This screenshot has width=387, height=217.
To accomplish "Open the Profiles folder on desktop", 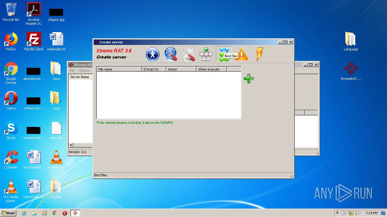I will point(56,189).
